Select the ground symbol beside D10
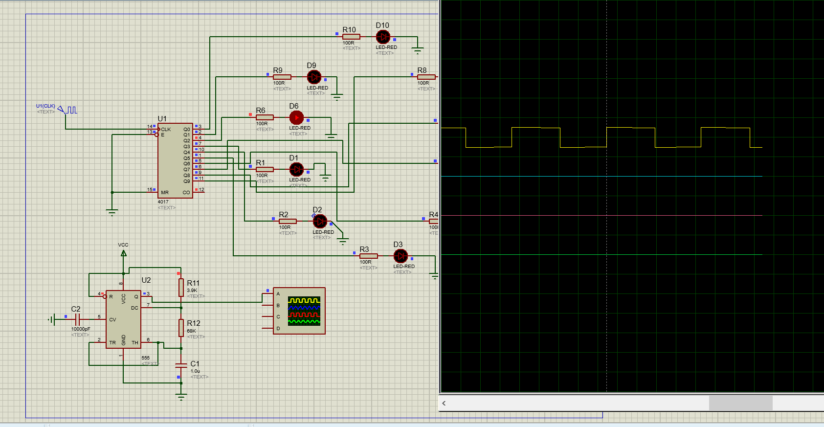The image size is (824, 427). pos(418,50)
